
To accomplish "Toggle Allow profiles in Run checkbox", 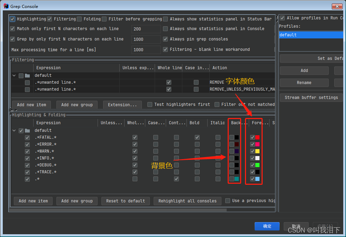I will pos(282,18).
